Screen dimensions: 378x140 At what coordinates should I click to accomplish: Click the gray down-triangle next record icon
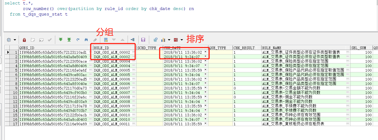tap(114, 40)
